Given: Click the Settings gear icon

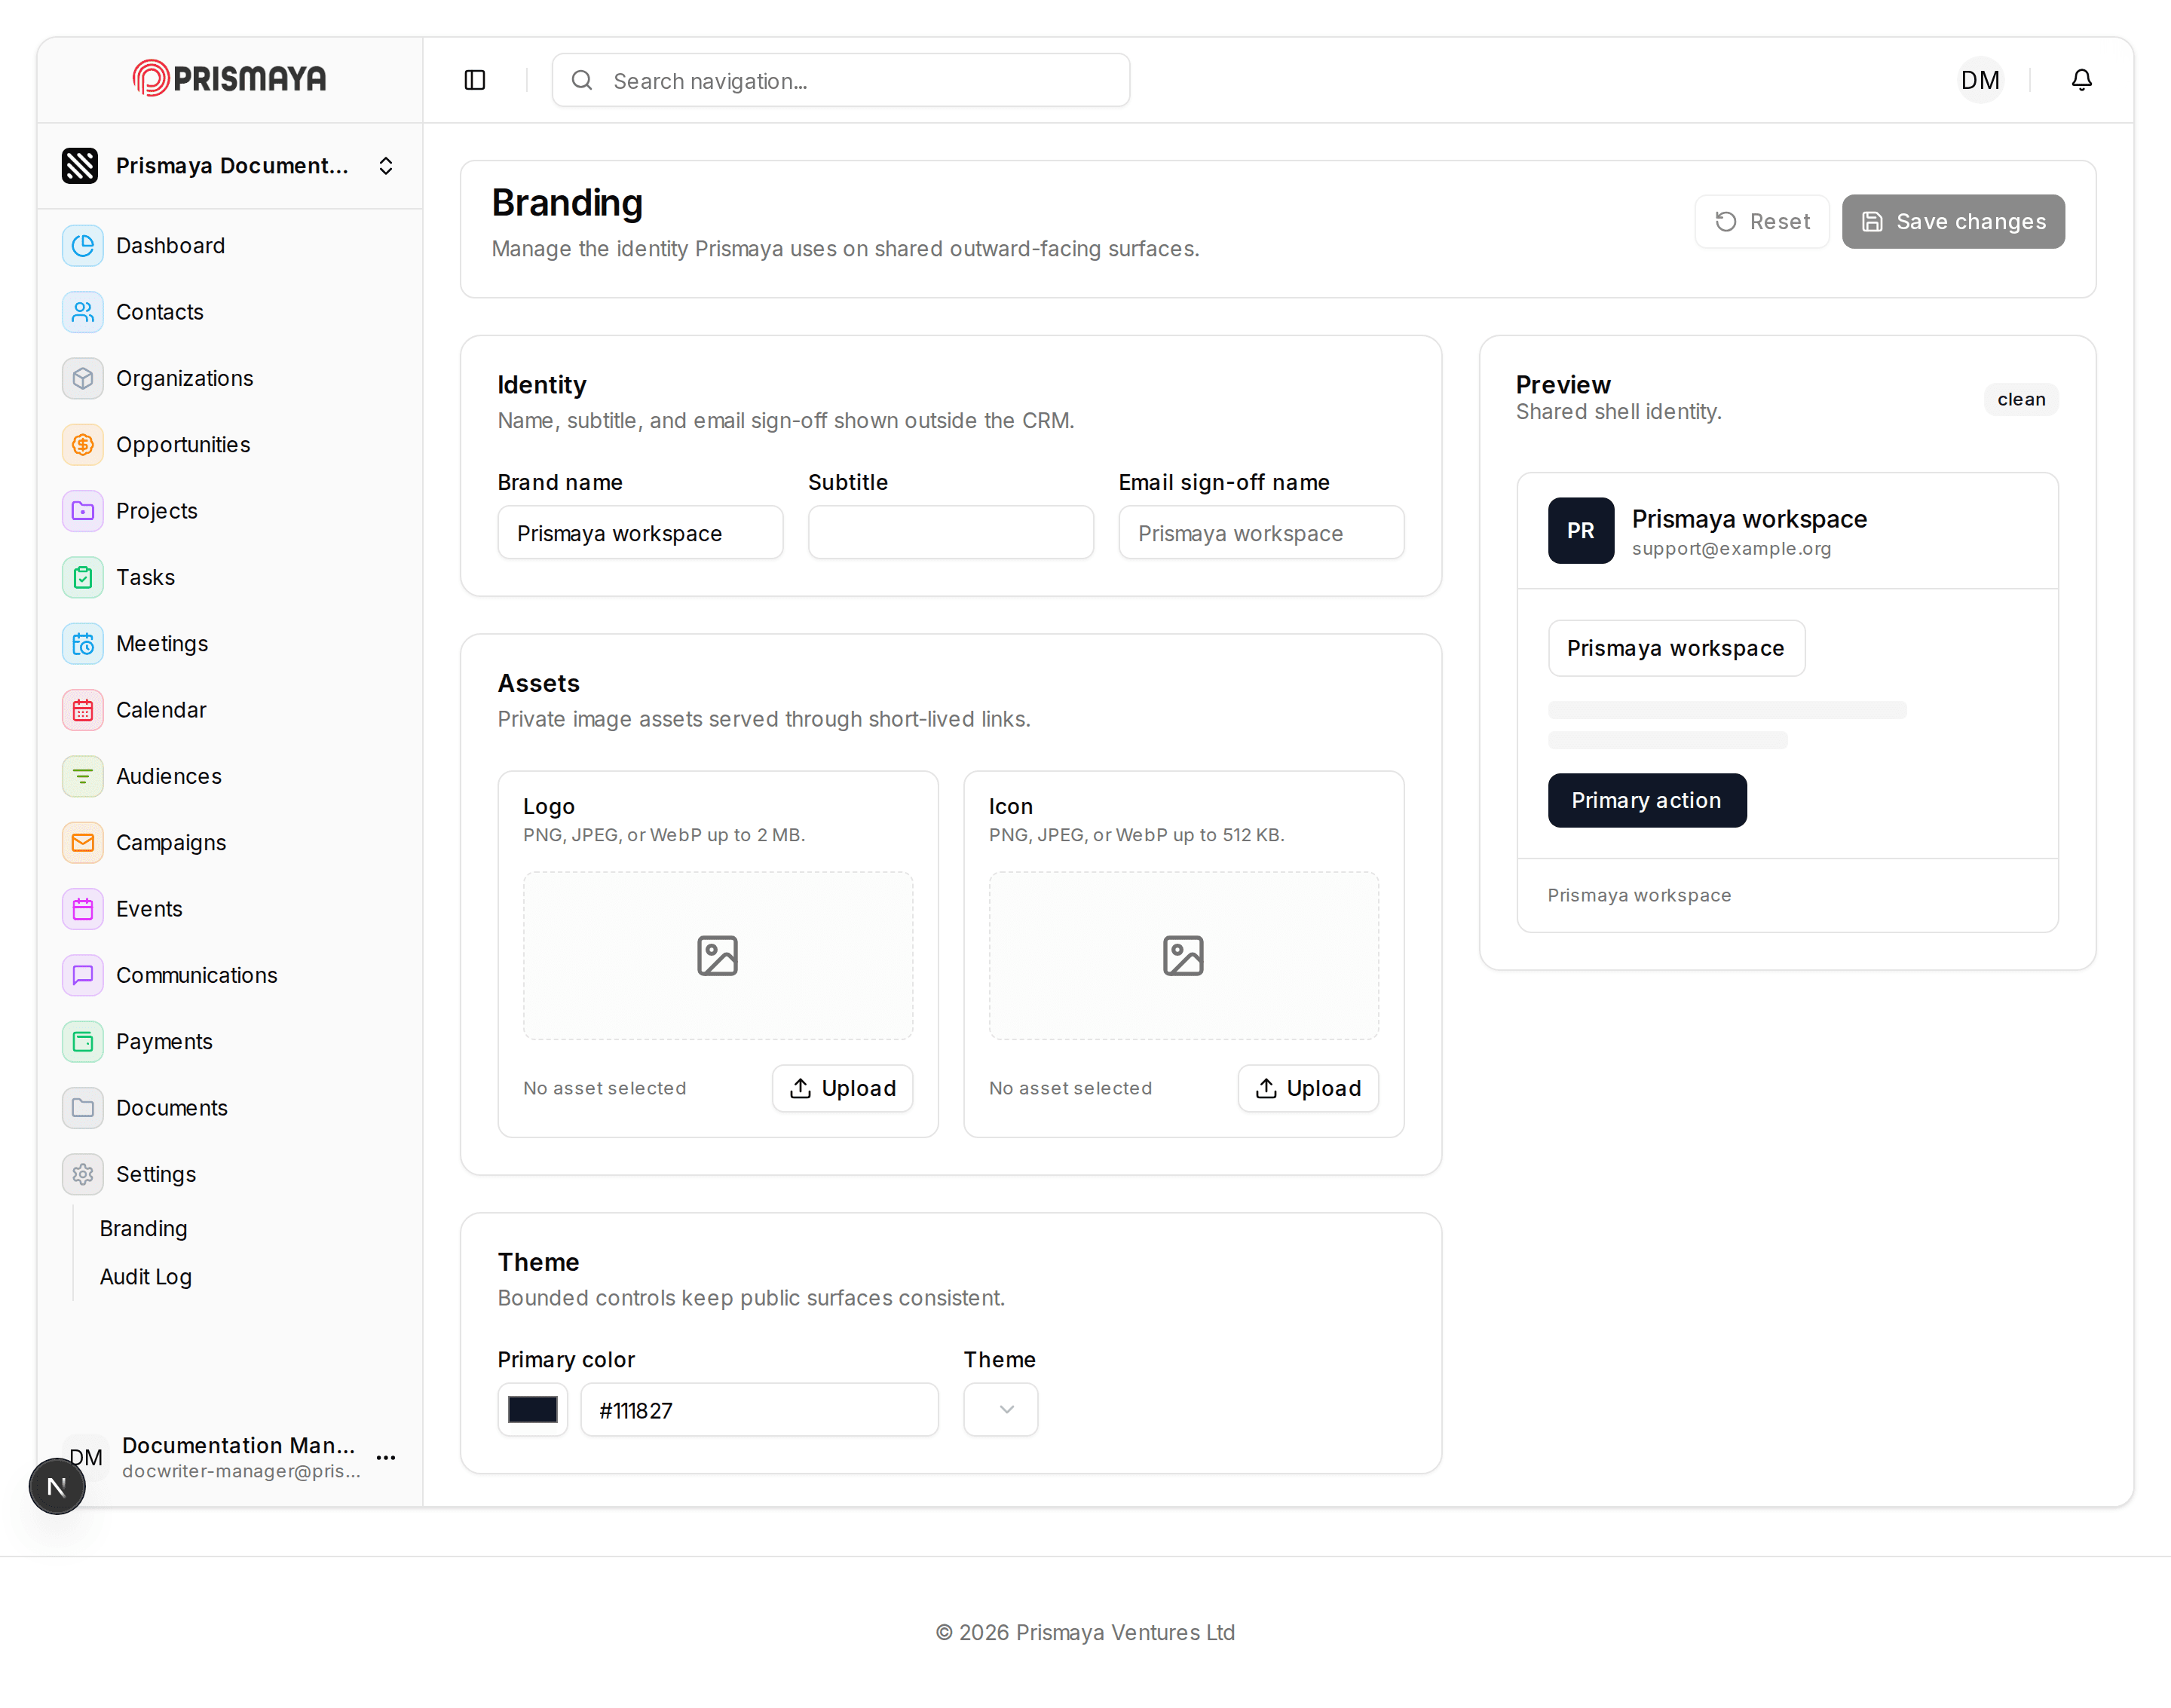Looking at the screenshot, I should (83, 1174).
